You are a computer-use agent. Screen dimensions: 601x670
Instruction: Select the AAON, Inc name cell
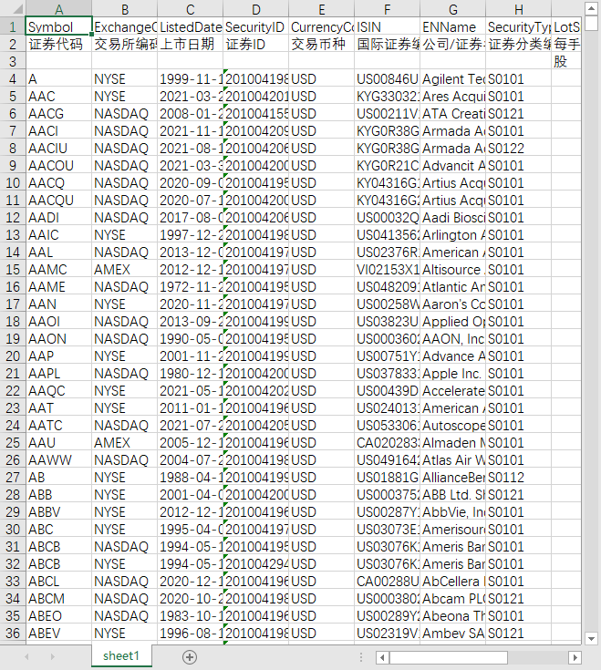452,339
